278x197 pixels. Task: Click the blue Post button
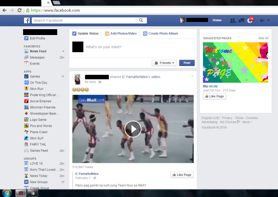[x=187, y=63]
